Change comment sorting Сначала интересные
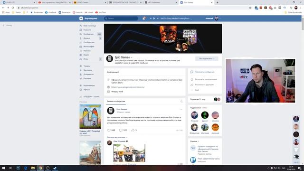Screen dimensions: 304x171 pyautogui.click(x=117, y=137)
